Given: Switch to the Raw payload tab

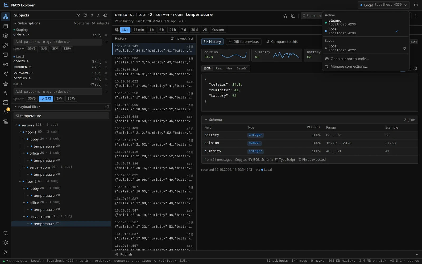Looking at the screenshot, I should click(x=219, y=68).
